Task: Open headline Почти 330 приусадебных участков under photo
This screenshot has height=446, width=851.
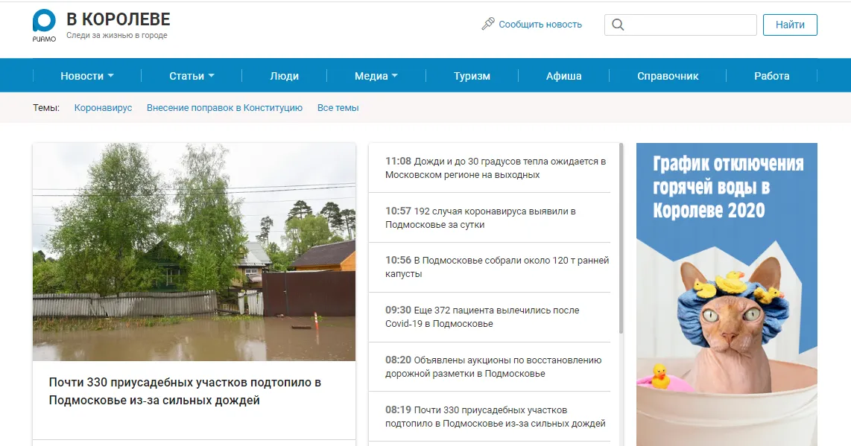Action: click(x=185, y=391)
